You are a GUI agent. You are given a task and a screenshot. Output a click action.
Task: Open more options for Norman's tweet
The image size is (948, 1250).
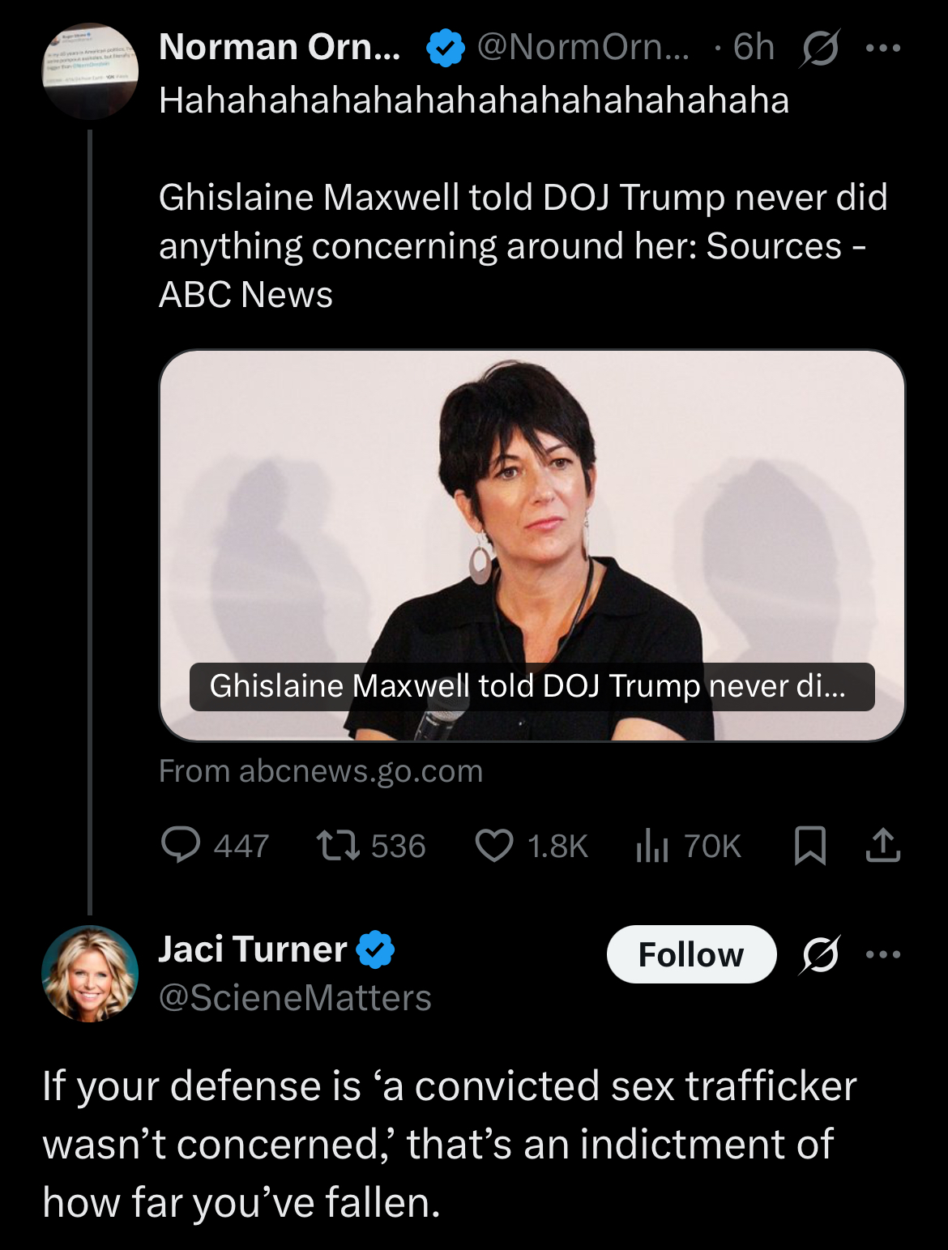pyautogui.click(x=883, y=49)
